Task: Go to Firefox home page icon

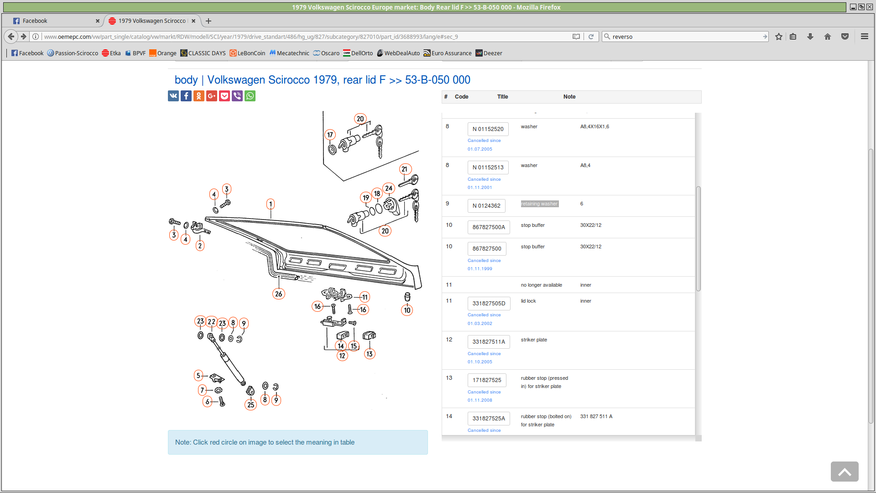Action: point(828,37)
